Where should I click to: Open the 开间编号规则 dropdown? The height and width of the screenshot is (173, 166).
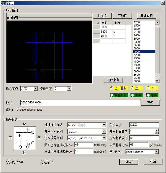pyautogui.click(x=104, y=132)
